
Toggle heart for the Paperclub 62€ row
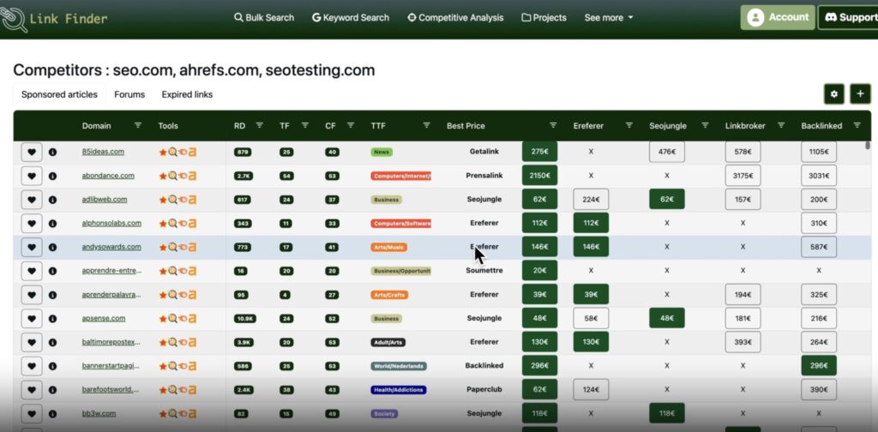pyautogui.click(x=32, y=389)
